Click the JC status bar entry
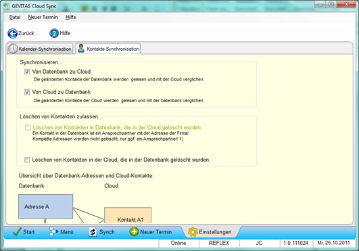The width and height of the screenshot is (359, 251). point(259,243)
